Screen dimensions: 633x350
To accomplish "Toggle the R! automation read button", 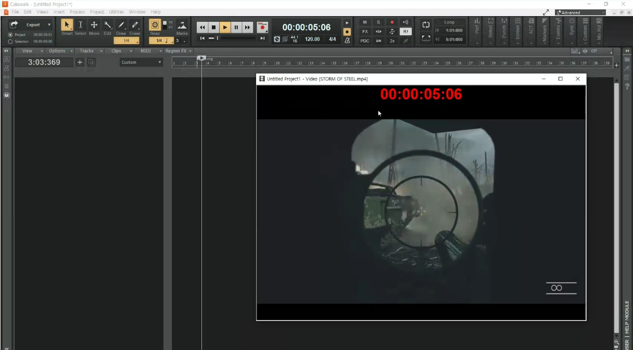I will pyautogui.click(x=406, y=32).
